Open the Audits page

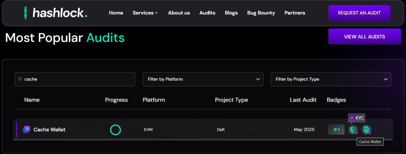[207, 12]
